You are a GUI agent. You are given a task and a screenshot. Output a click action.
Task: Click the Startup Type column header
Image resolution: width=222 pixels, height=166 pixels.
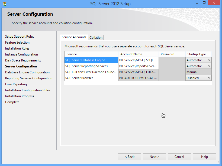[x=197, y=54]
